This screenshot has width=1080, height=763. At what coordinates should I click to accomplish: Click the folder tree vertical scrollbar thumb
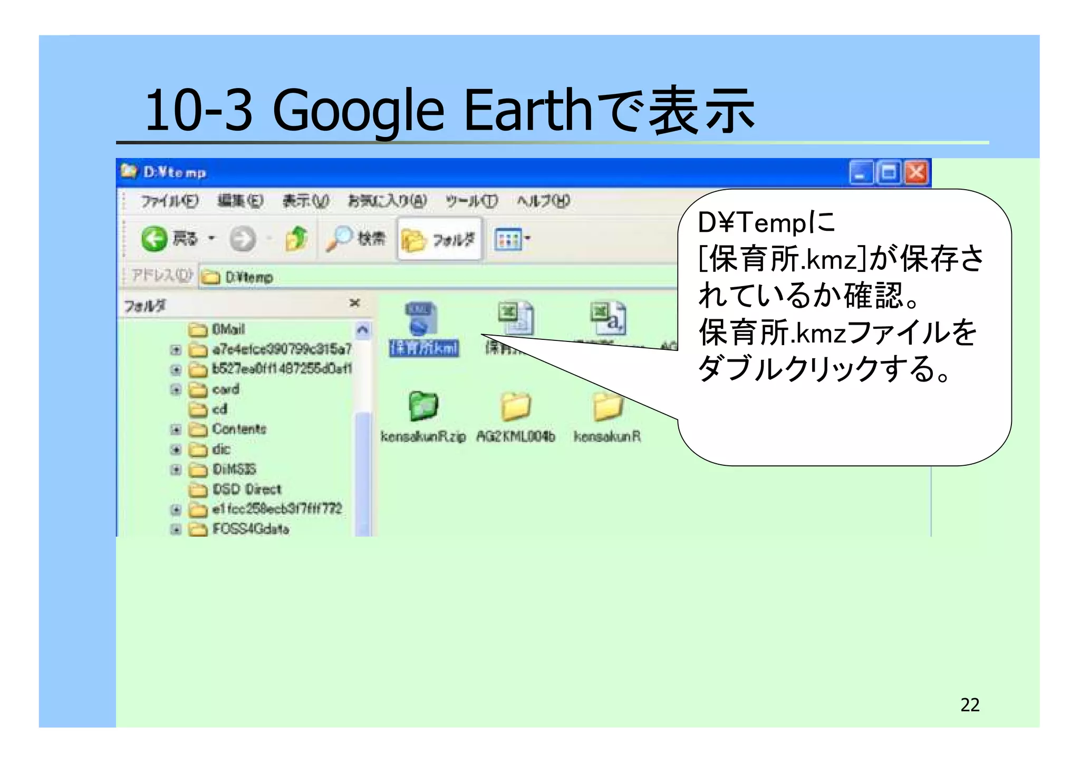click(x=363, y=473)
